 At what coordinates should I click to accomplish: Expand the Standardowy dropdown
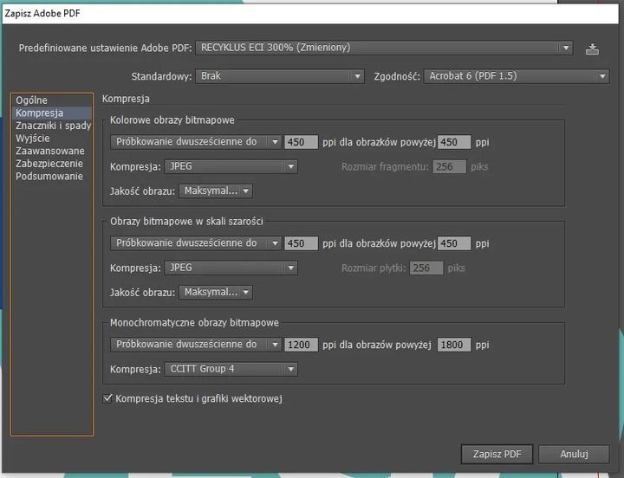point(279,76)
